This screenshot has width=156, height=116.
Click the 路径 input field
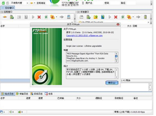click(x=131, y=3)
